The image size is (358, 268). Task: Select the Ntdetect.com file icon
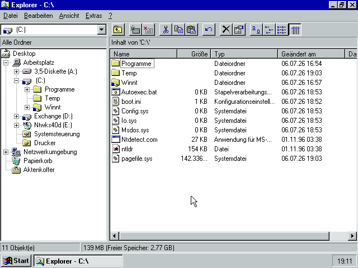tap(116, 140)
